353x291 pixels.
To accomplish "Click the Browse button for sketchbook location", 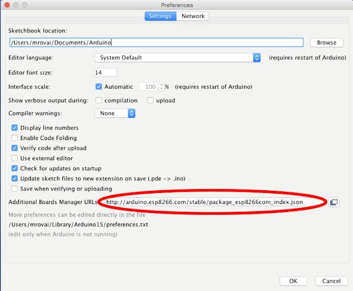I will pos(326,42).
